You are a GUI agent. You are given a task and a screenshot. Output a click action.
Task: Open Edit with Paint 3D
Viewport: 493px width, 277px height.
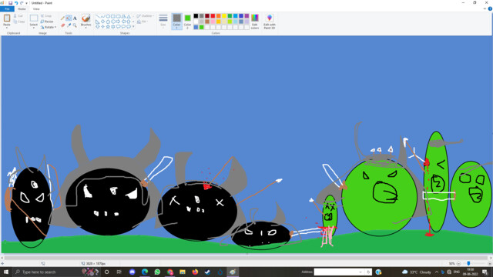270,22
